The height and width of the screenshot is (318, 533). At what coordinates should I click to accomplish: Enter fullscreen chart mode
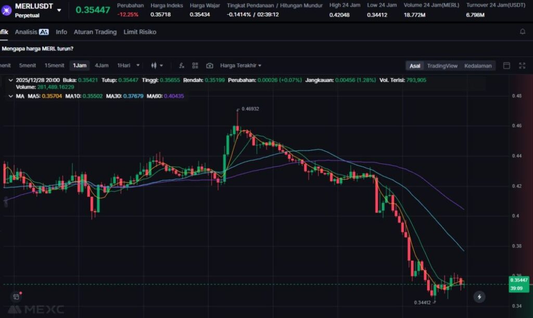coord(522,66)
